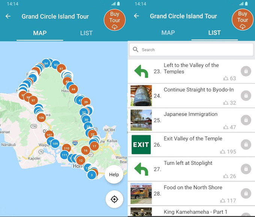Tap the lock icon next to Japanese Immigration
This screenshot has height=217, width=255.
tap(246, 120)
